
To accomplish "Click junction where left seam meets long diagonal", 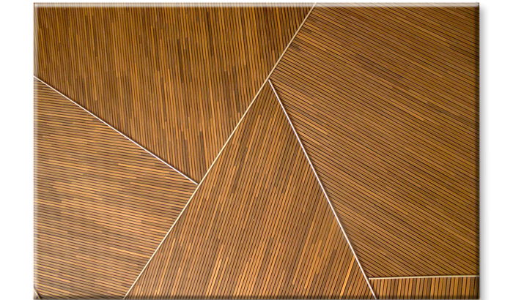I will (198, 183).
